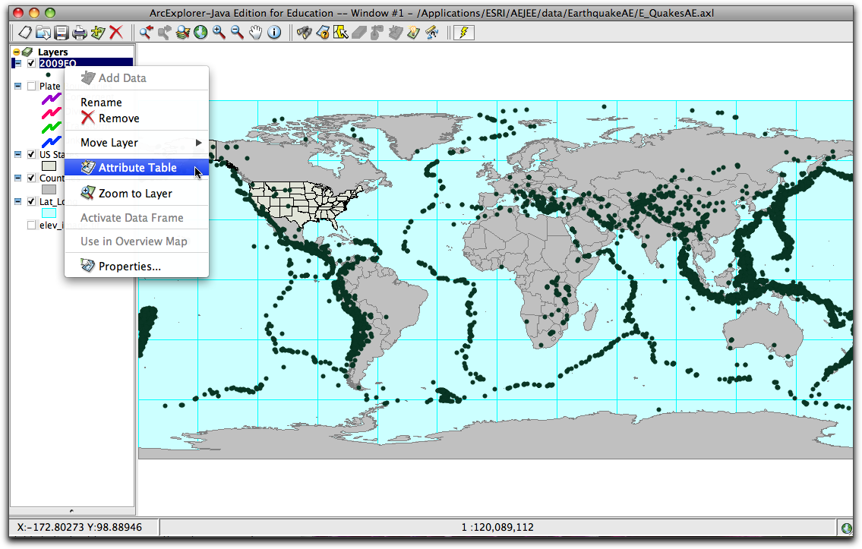Add a new layer using the Add Layers icon
This screenshot has width=862, height=549.
pyautogui.click(x=99, y=33)
